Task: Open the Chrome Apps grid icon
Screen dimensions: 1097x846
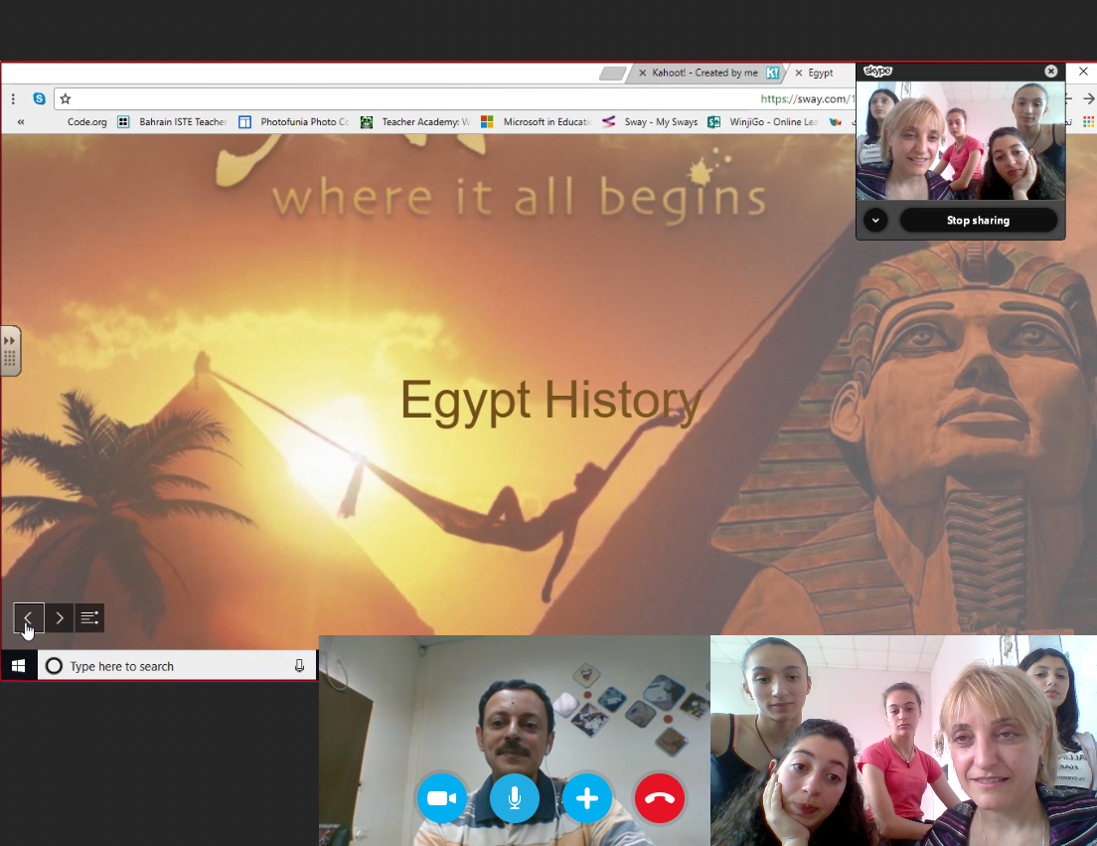Action: click(1088, 121)
